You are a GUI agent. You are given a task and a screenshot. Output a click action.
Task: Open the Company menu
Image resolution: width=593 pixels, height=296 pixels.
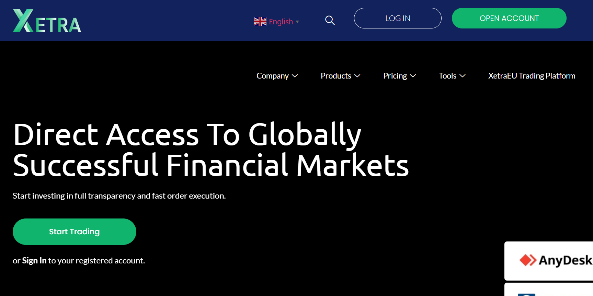[272, 76]
